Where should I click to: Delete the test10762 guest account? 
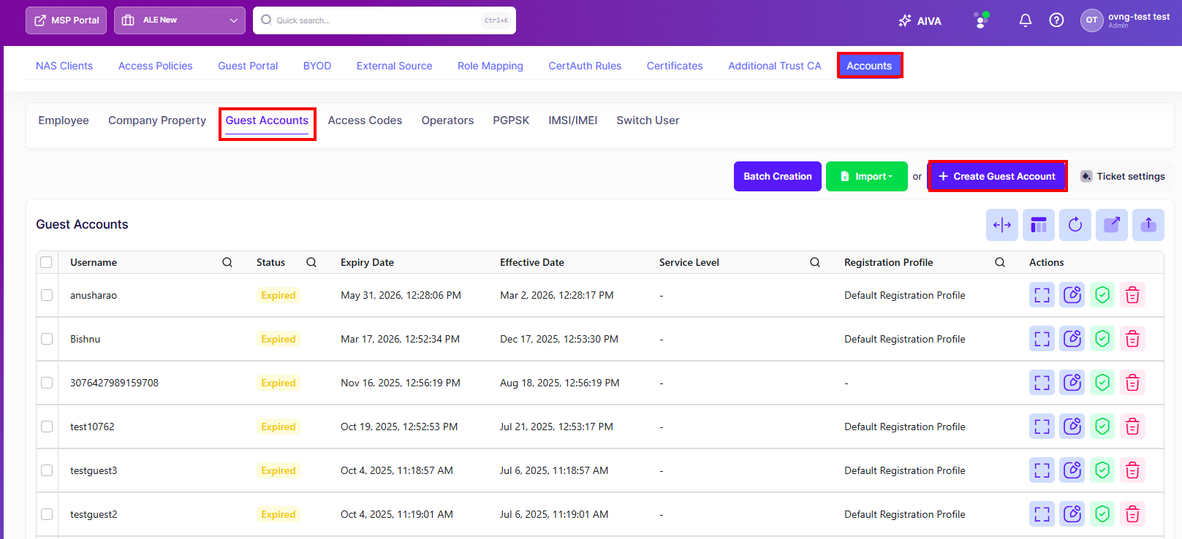coord(1132,427)
